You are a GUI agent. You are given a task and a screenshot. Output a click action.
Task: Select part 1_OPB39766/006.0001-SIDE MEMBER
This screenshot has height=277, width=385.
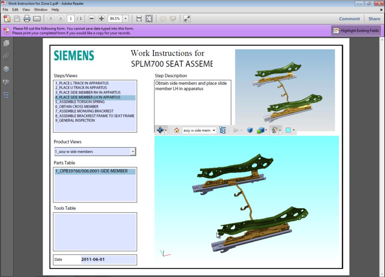pos(95,171)
